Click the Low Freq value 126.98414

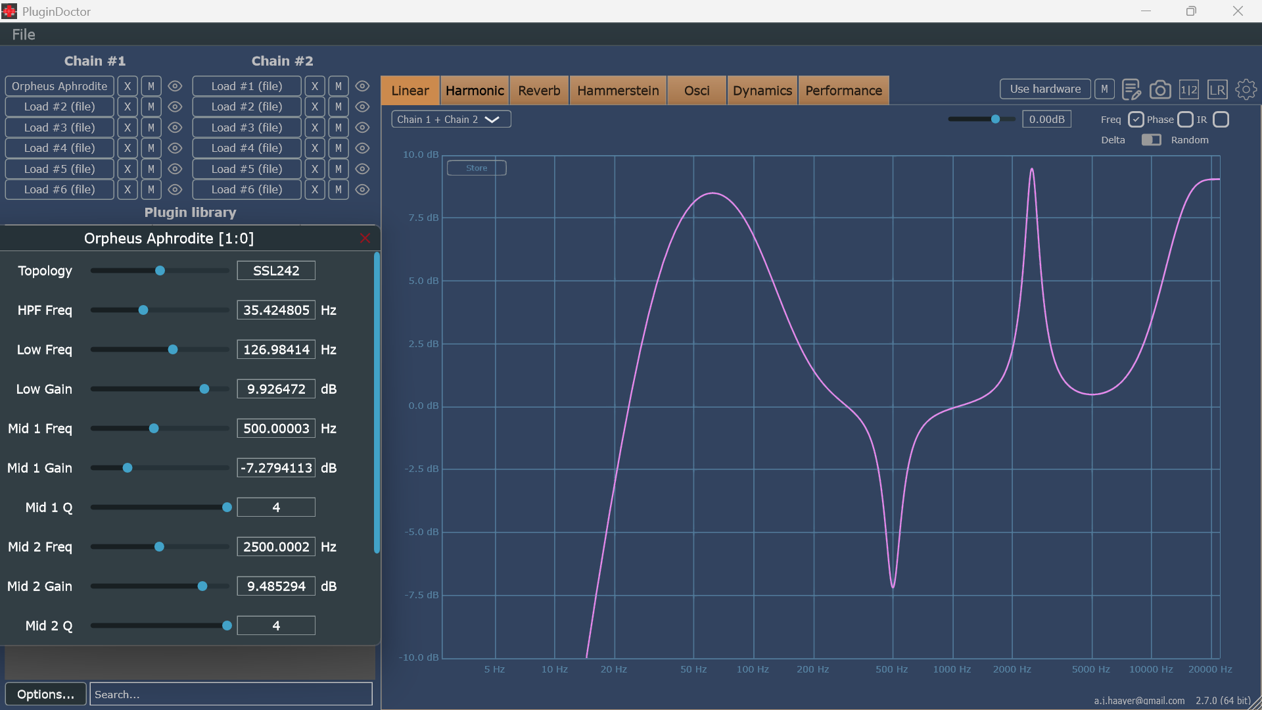pos(276,350)
